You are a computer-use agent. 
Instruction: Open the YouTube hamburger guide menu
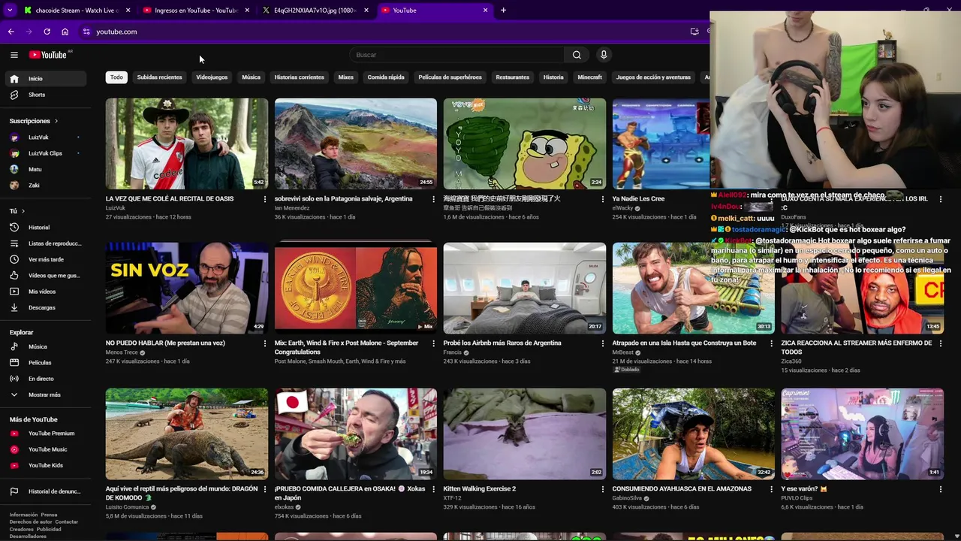pyautogui.click(x=14, y=55)
